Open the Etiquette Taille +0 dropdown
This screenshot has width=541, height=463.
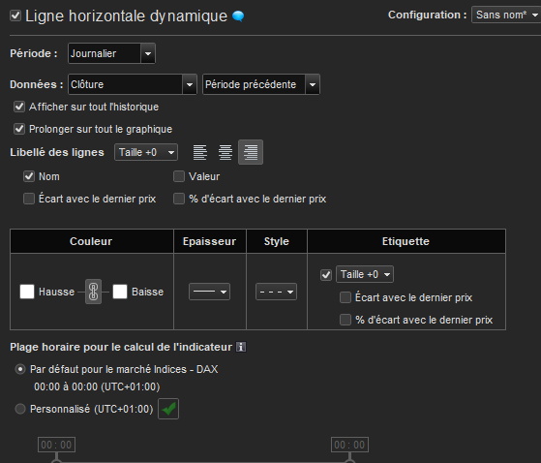(x=365, y=274)
